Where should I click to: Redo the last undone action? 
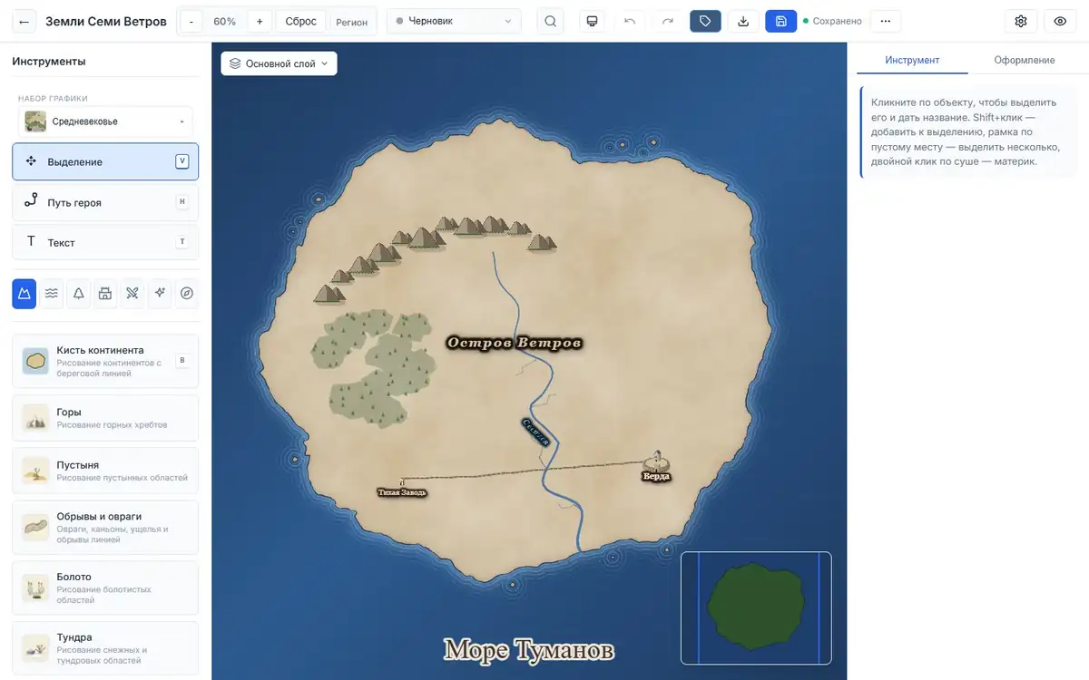tap(668, 21)
